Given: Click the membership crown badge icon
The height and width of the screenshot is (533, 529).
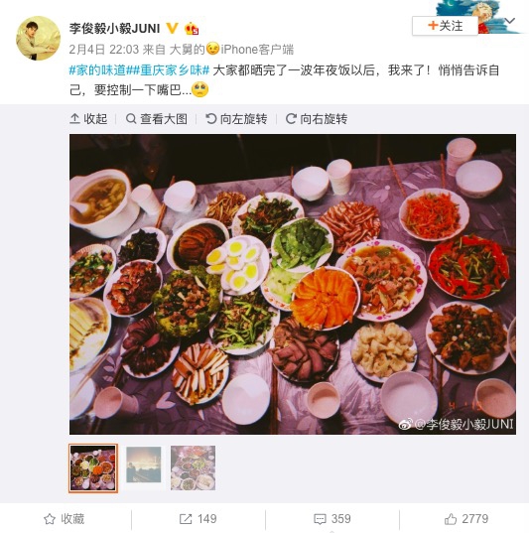Looking at the screenshot, I should pos(192,29).
